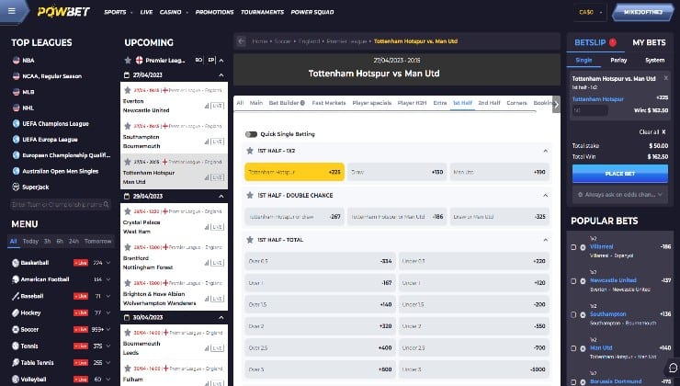Open stats icon for Everton match
The width and height of the screenshot is (680, 386).
[207, 106]
